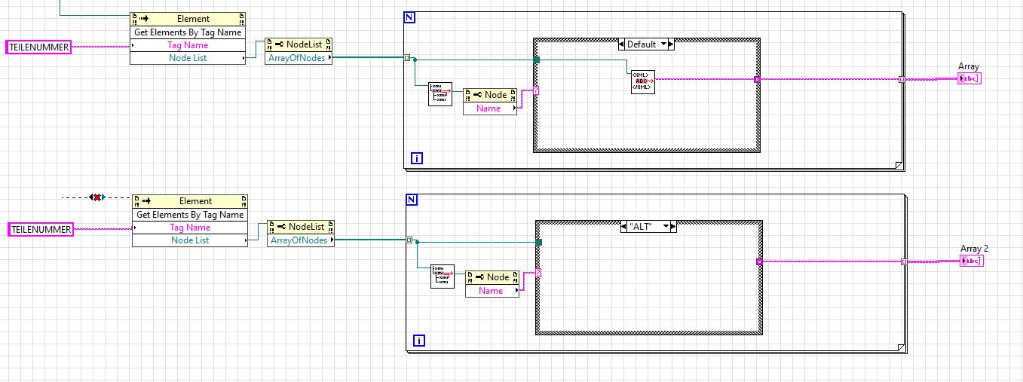
Task: Select the Array 2 string indicator terminal
Action: click(972, 261)
